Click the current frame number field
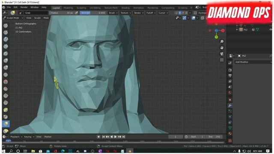274x154 pixels. (x=176, y=137)
